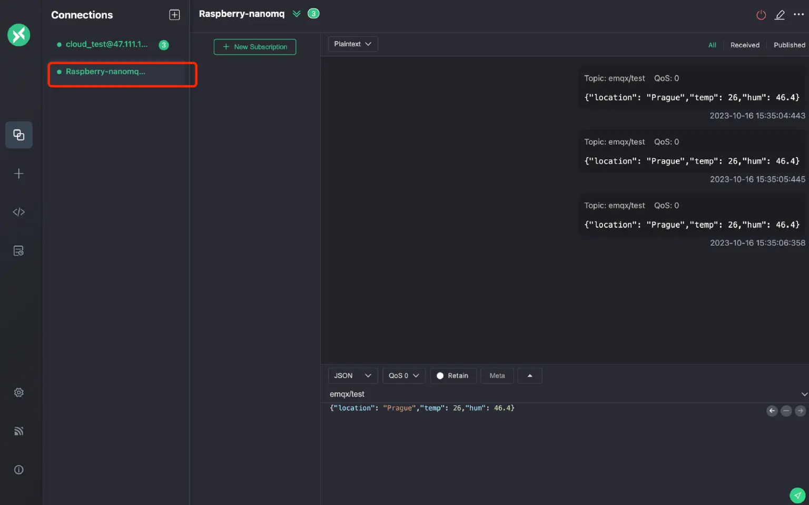Viewport: 809px width, 505px height.
Task: Open the Script code icon page
Action: pyautogui.click(x=19, y=212)
